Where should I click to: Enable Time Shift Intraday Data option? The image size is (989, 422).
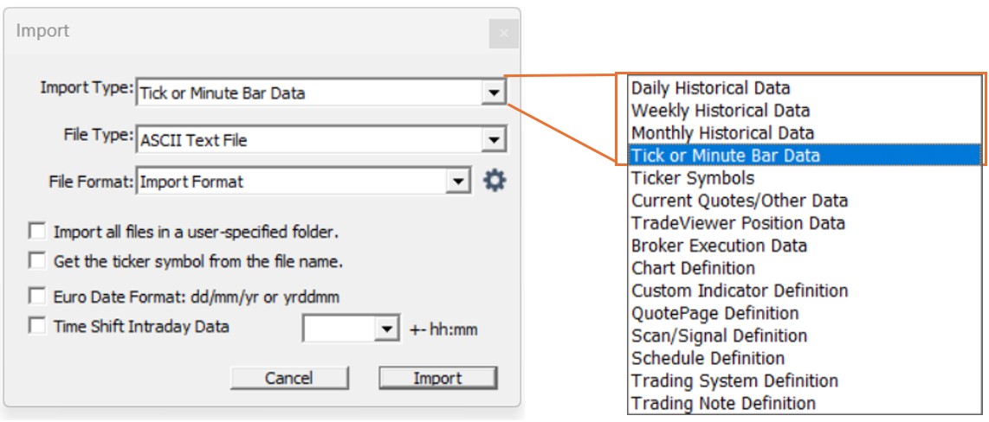37,327
